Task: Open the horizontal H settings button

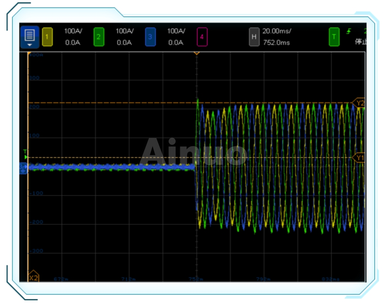Action: coord(254,37)
